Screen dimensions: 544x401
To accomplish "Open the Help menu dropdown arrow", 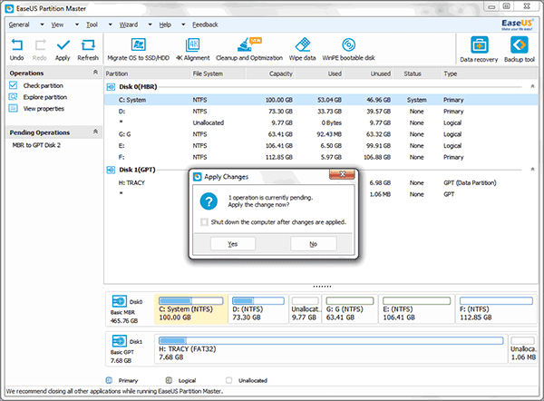I will coord(183,24).
